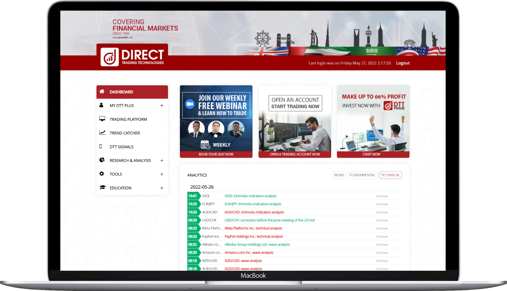Click Book Your Seat Now button

point(216,154)
